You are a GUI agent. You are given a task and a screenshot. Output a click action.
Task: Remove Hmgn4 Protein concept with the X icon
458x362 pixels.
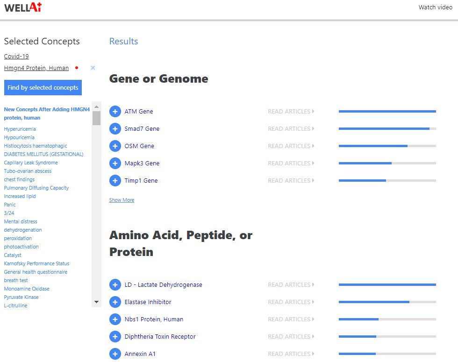click(x=93, y=68)
